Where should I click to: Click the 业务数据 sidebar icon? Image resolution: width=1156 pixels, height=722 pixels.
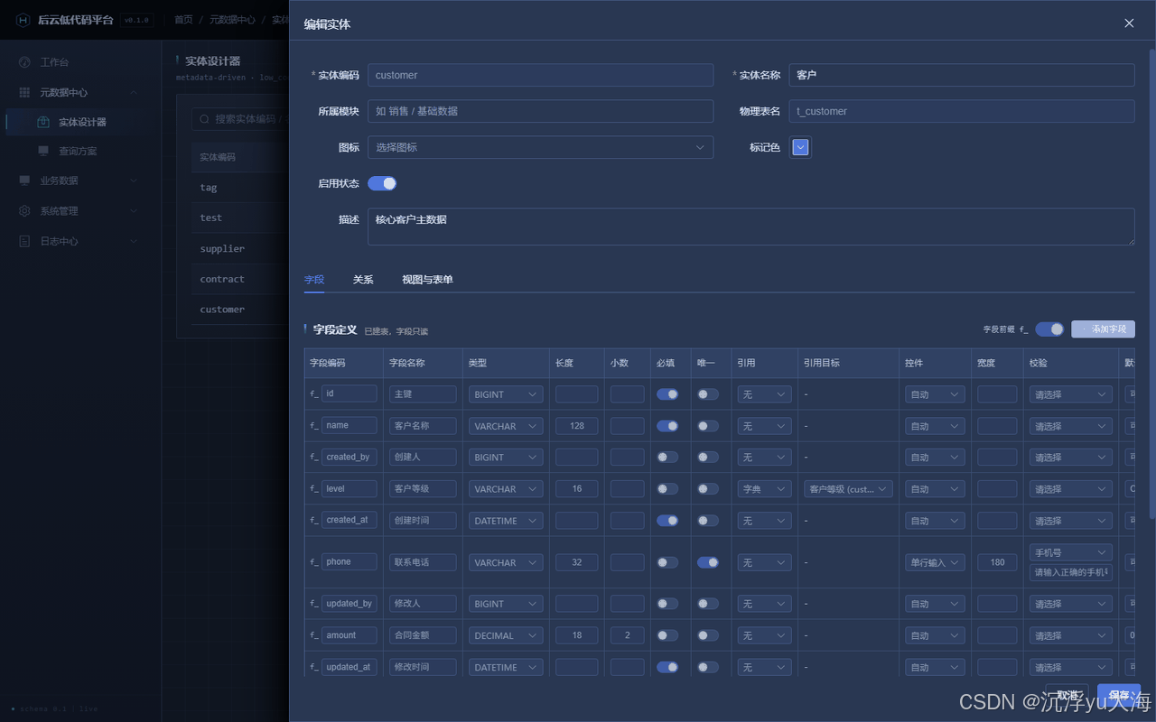pyautogui.click(x=24, y=180)
